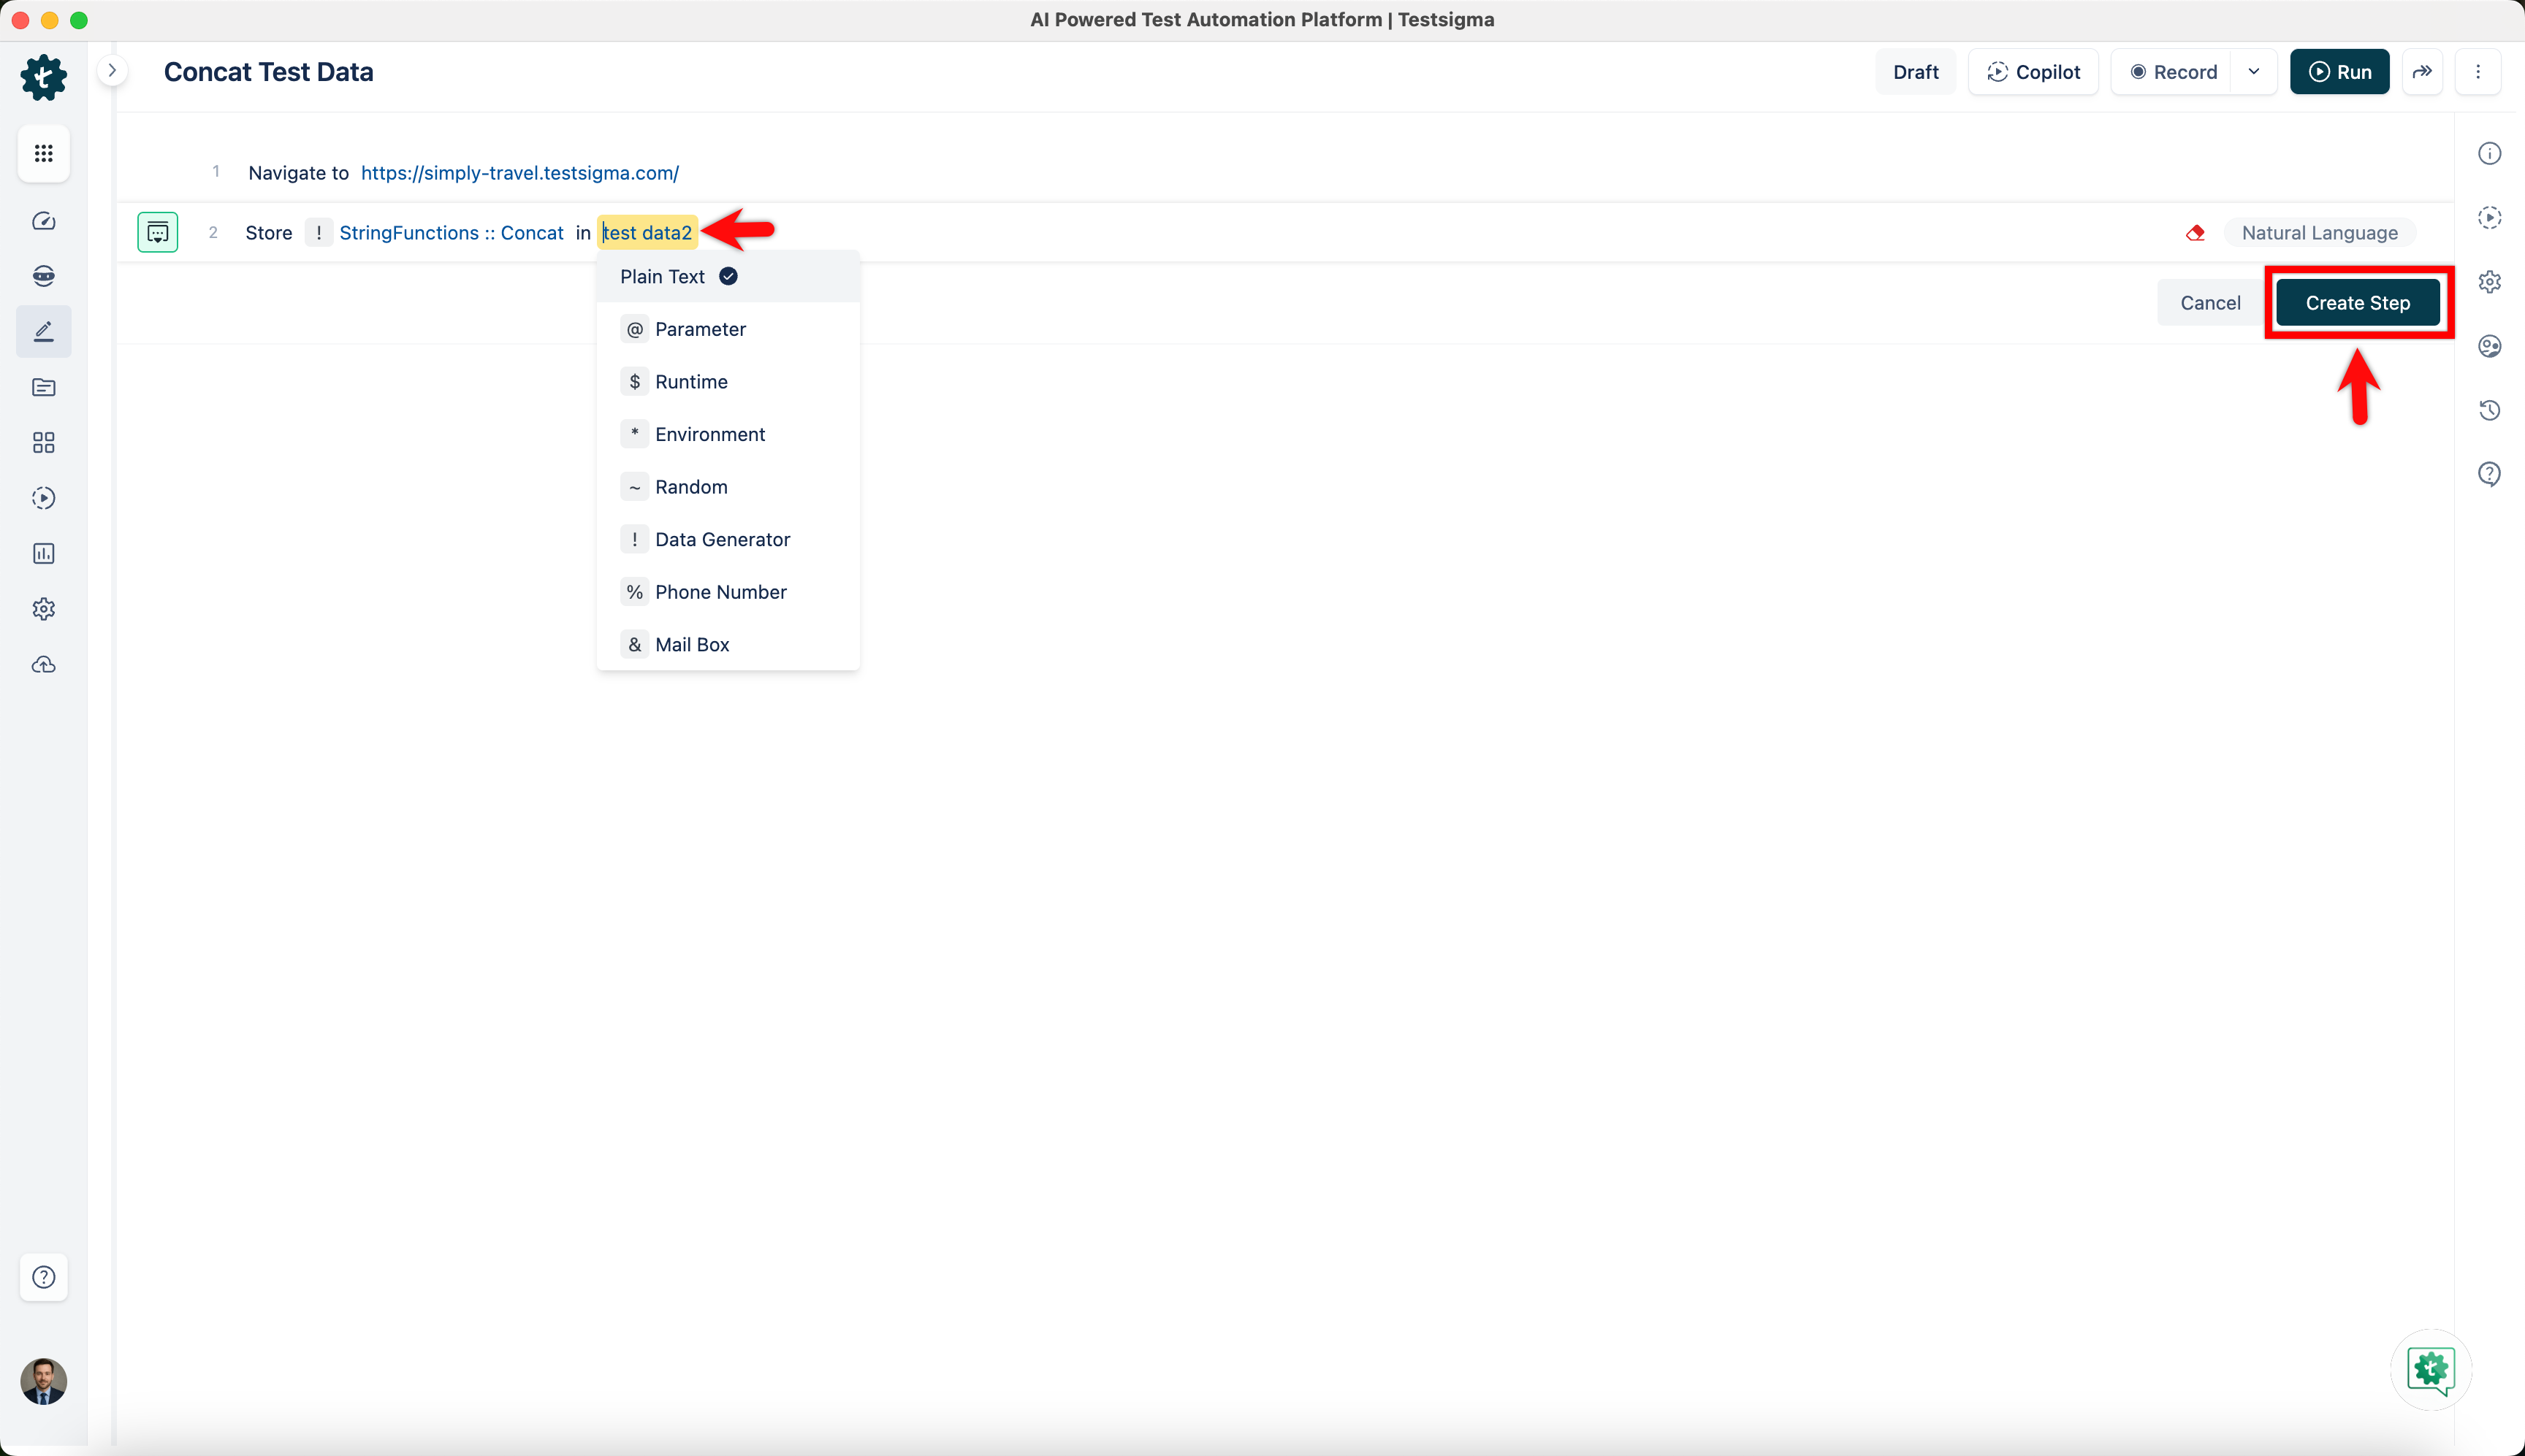2525x1456 pixels.
Task: Expand the left navigation chevron
Action: [112, 71]
